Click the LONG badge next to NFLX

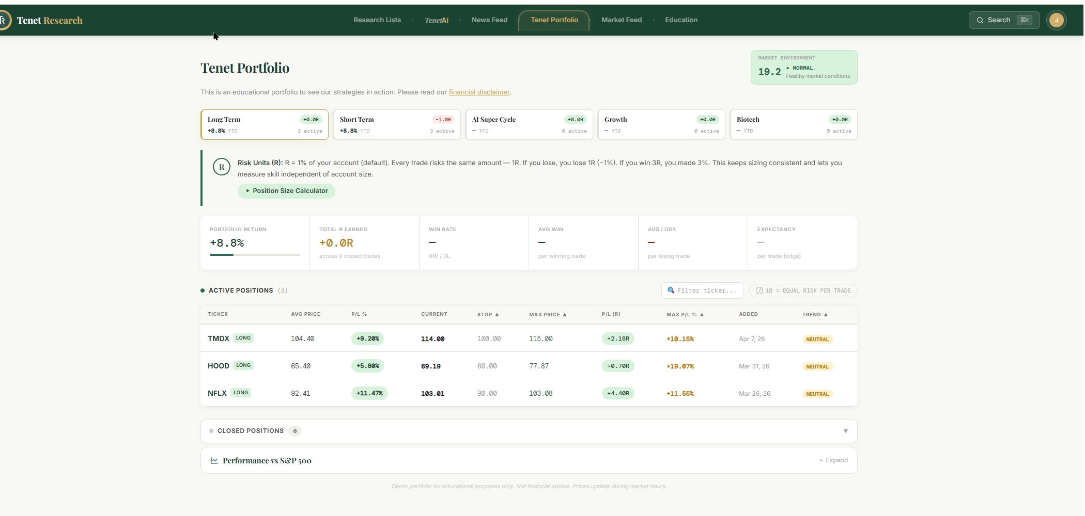click(241, 393)
